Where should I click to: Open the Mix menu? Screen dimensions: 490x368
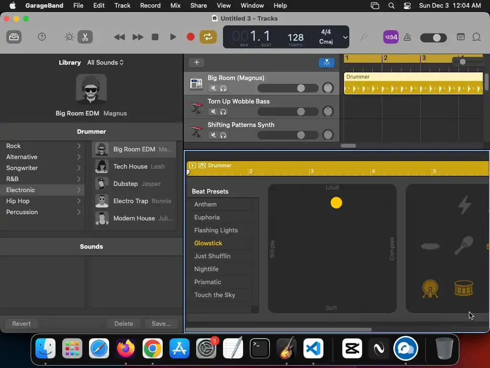[175, 5]
